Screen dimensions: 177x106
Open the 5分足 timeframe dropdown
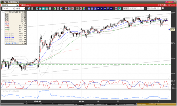[x=24, y=8]
